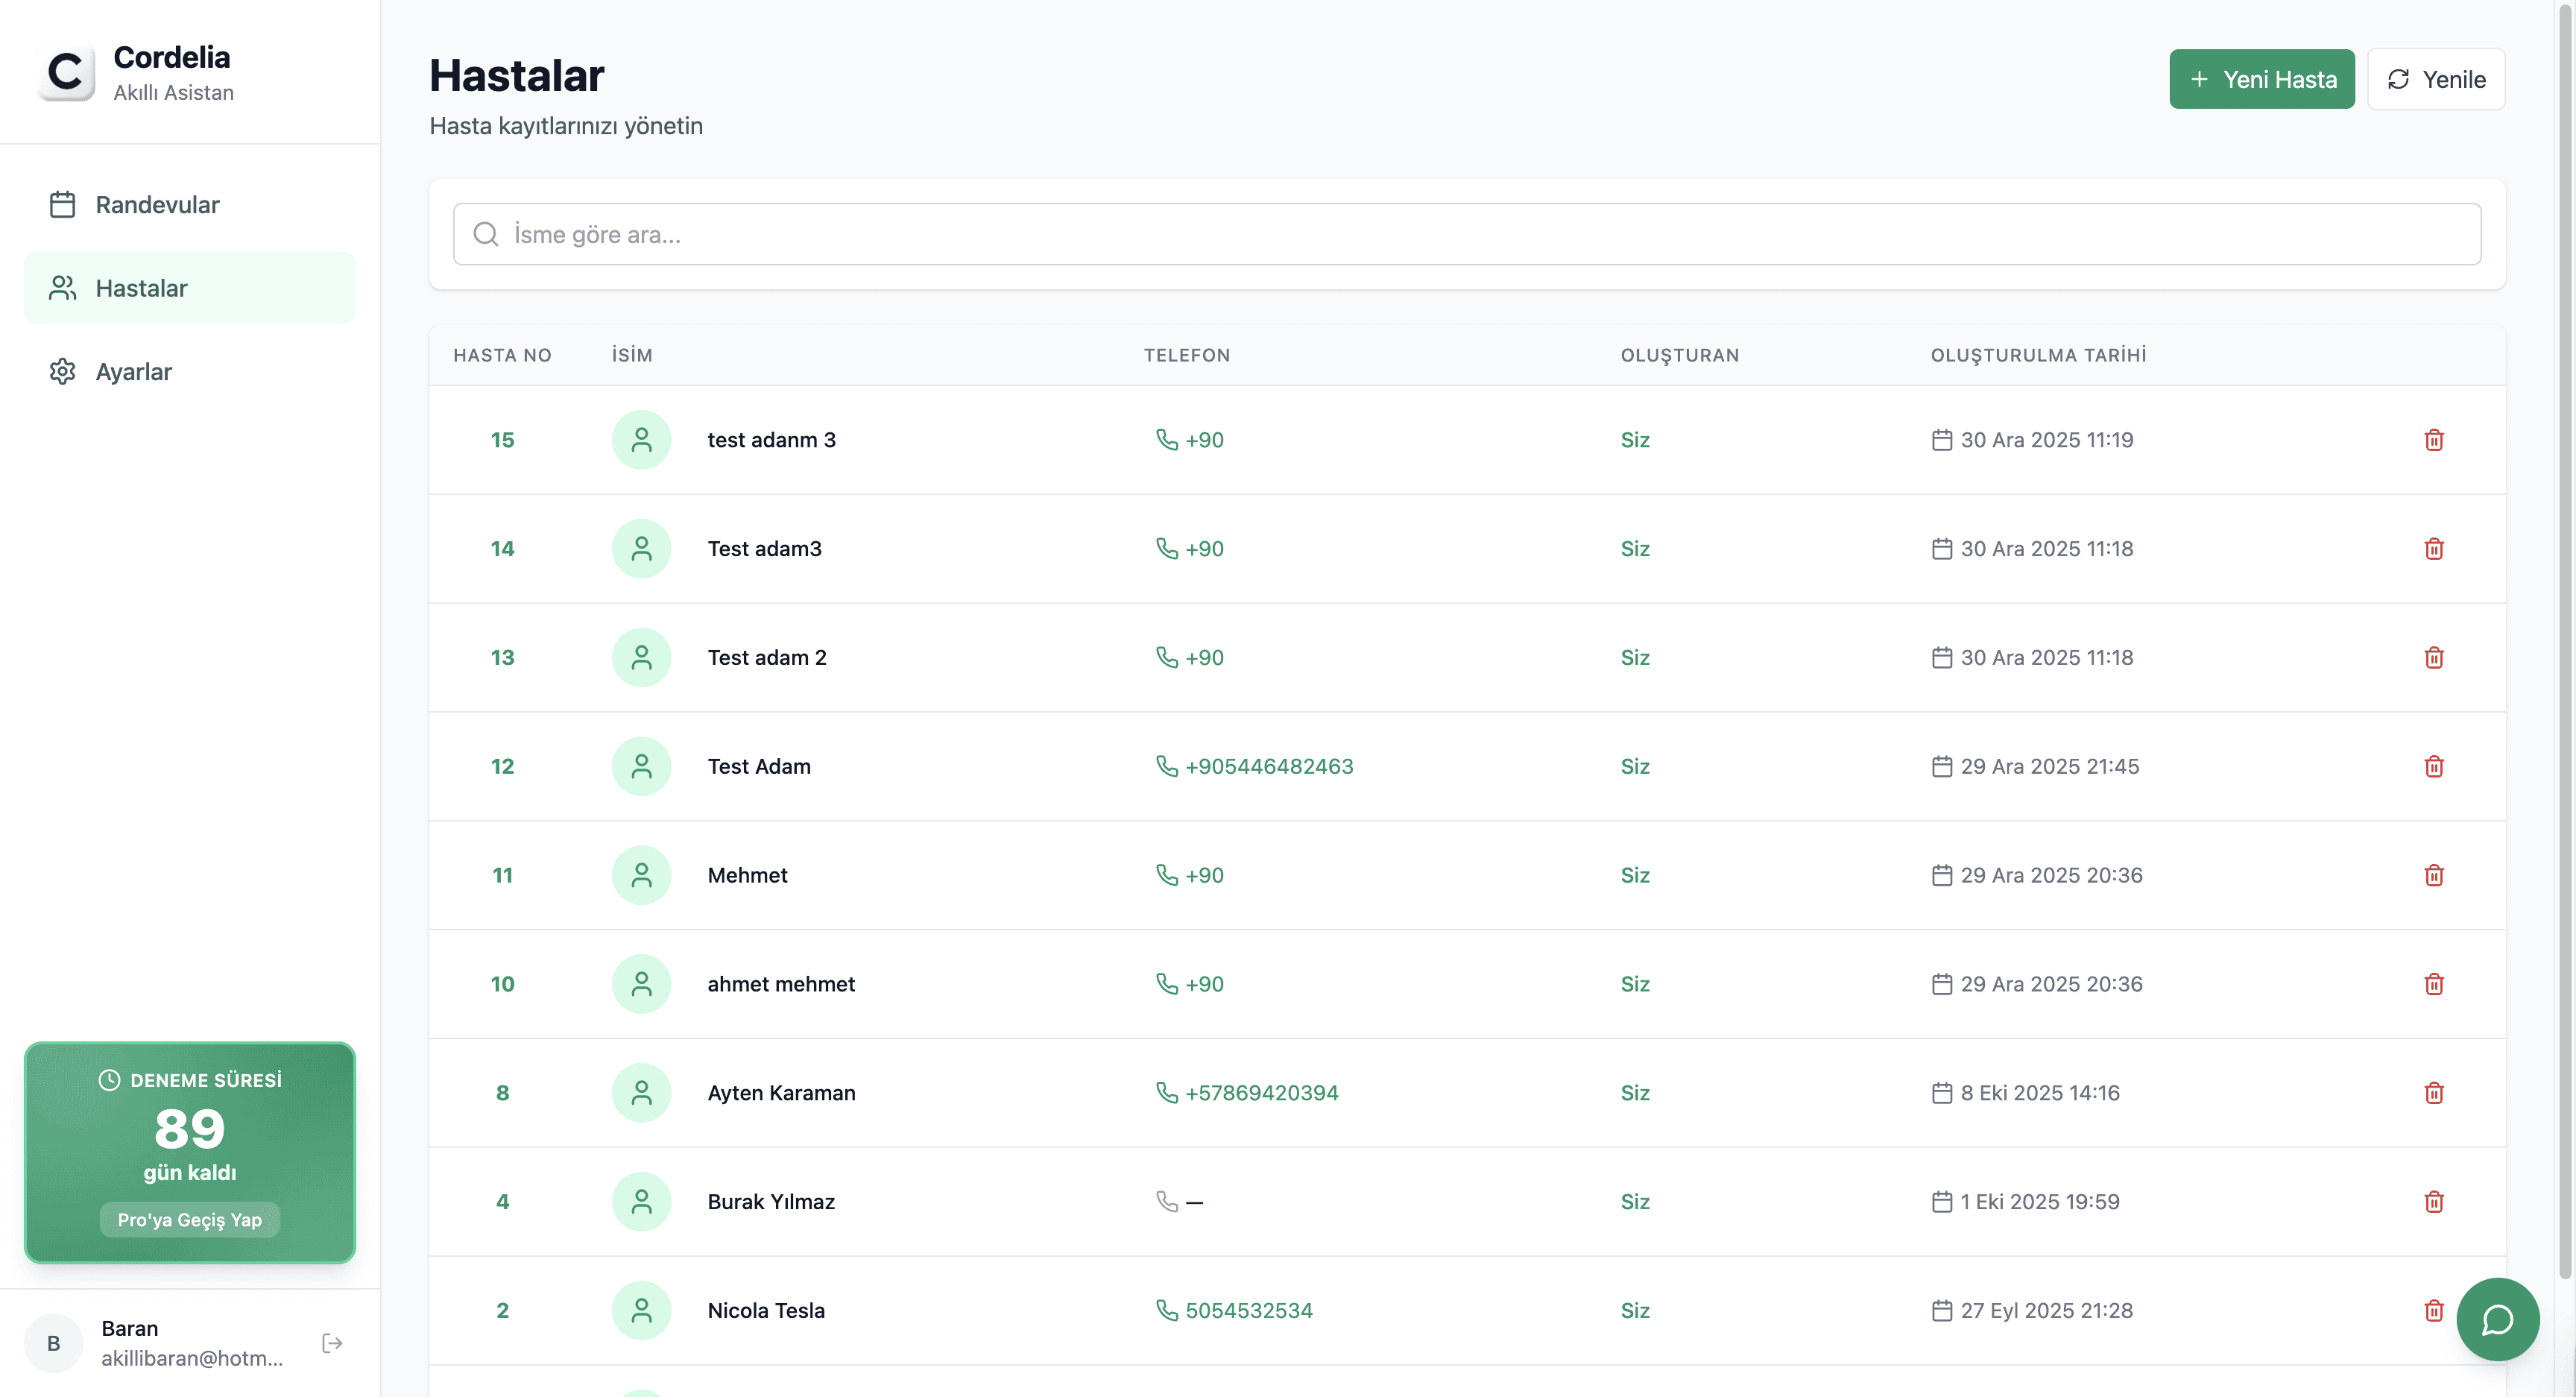Click the phone icon for Nicola Tesla

(x=1166, y=1310)
